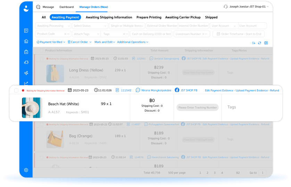Open the delivery truck sidebar icon
The width and height of the screenshot is (291, 187).
tap(26, 62)
